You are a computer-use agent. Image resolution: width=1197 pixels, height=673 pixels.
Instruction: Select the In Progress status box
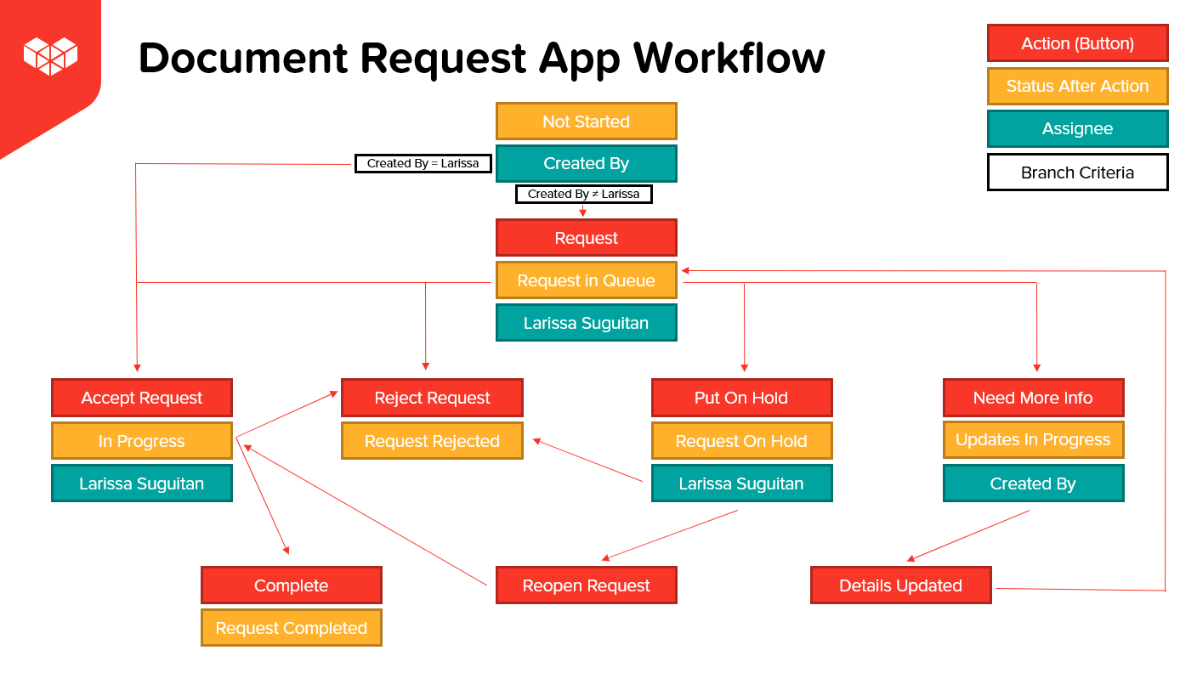(x=141, y=440)
